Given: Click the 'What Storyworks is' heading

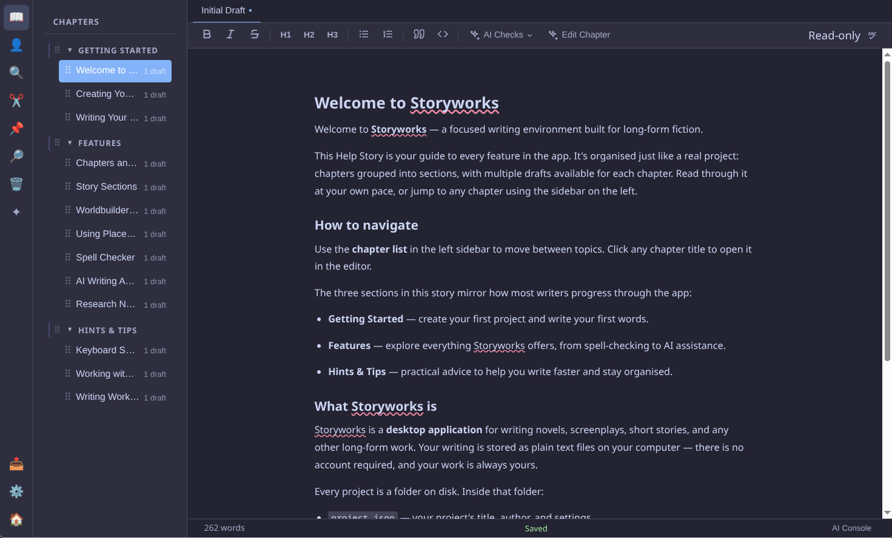Looking at the screenshot, I should click(375, 407).
